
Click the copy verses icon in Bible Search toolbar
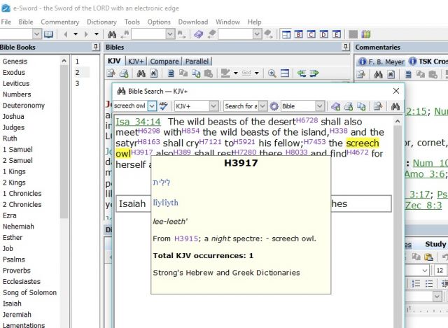[361, 106]
